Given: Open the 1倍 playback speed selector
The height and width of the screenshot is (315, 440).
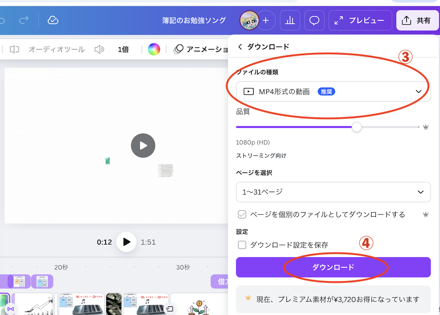Looking at the screenshot, I should [123, 50].
